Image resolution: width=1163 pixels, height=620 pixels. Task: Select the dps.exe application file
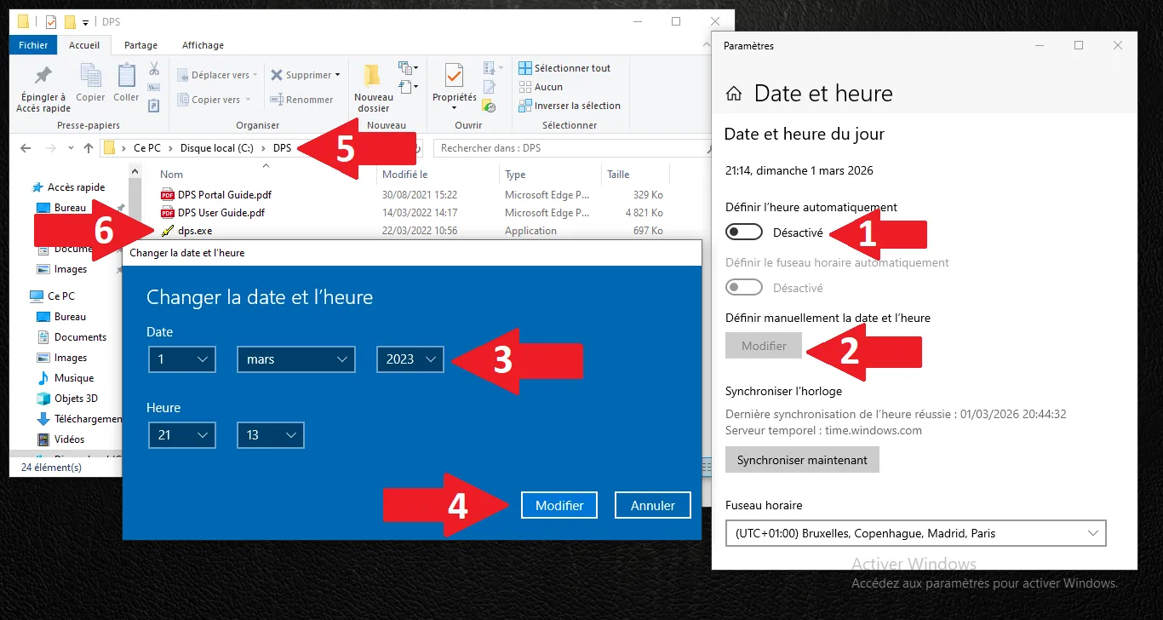pyautogui.click(x=195, y=231)
